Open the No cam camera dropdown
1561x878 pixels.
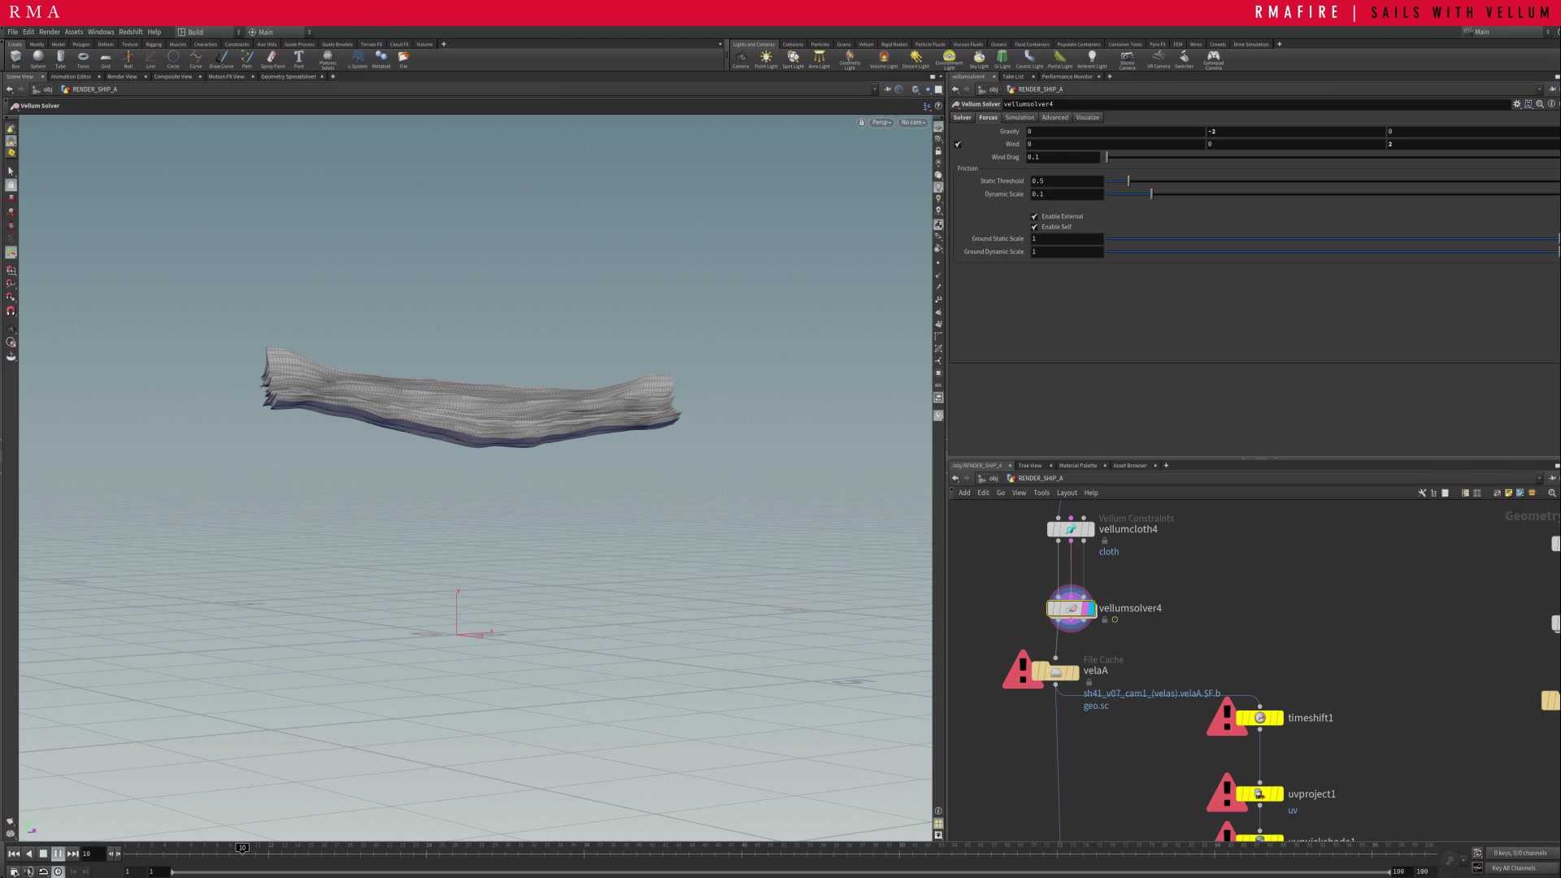click(913, 123)
